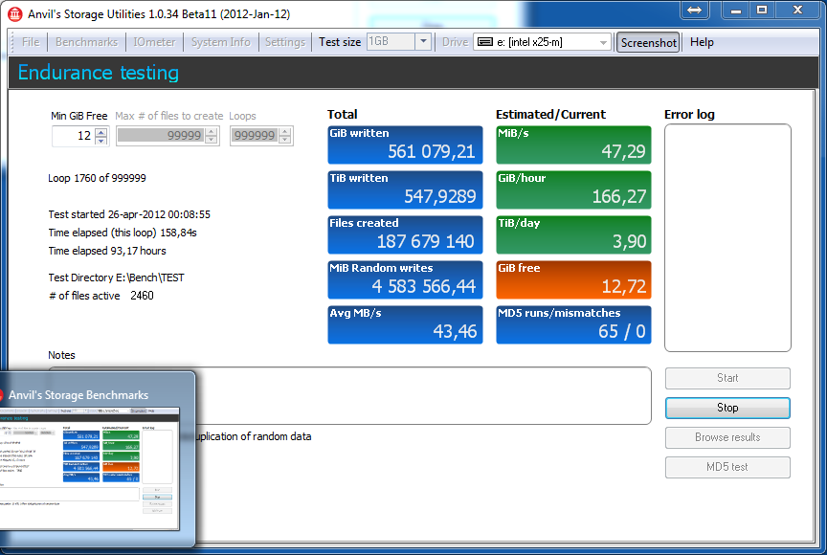Image resolution: width=827 pixels, height=555 pixels.
Task: Click up arrow of Max files stepper
Action: [x=212, y=131]
